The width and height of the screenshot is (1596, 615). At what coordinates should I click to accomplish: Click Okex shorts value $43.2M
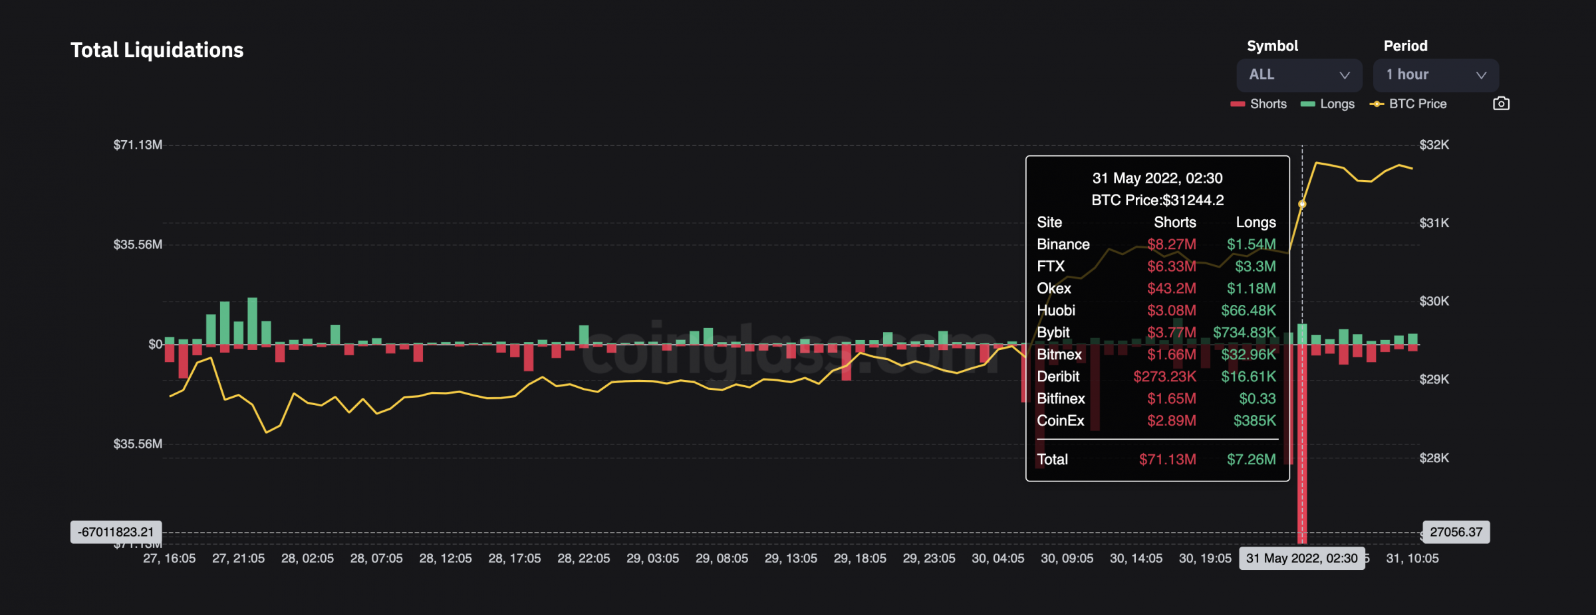pos(1171,288)
